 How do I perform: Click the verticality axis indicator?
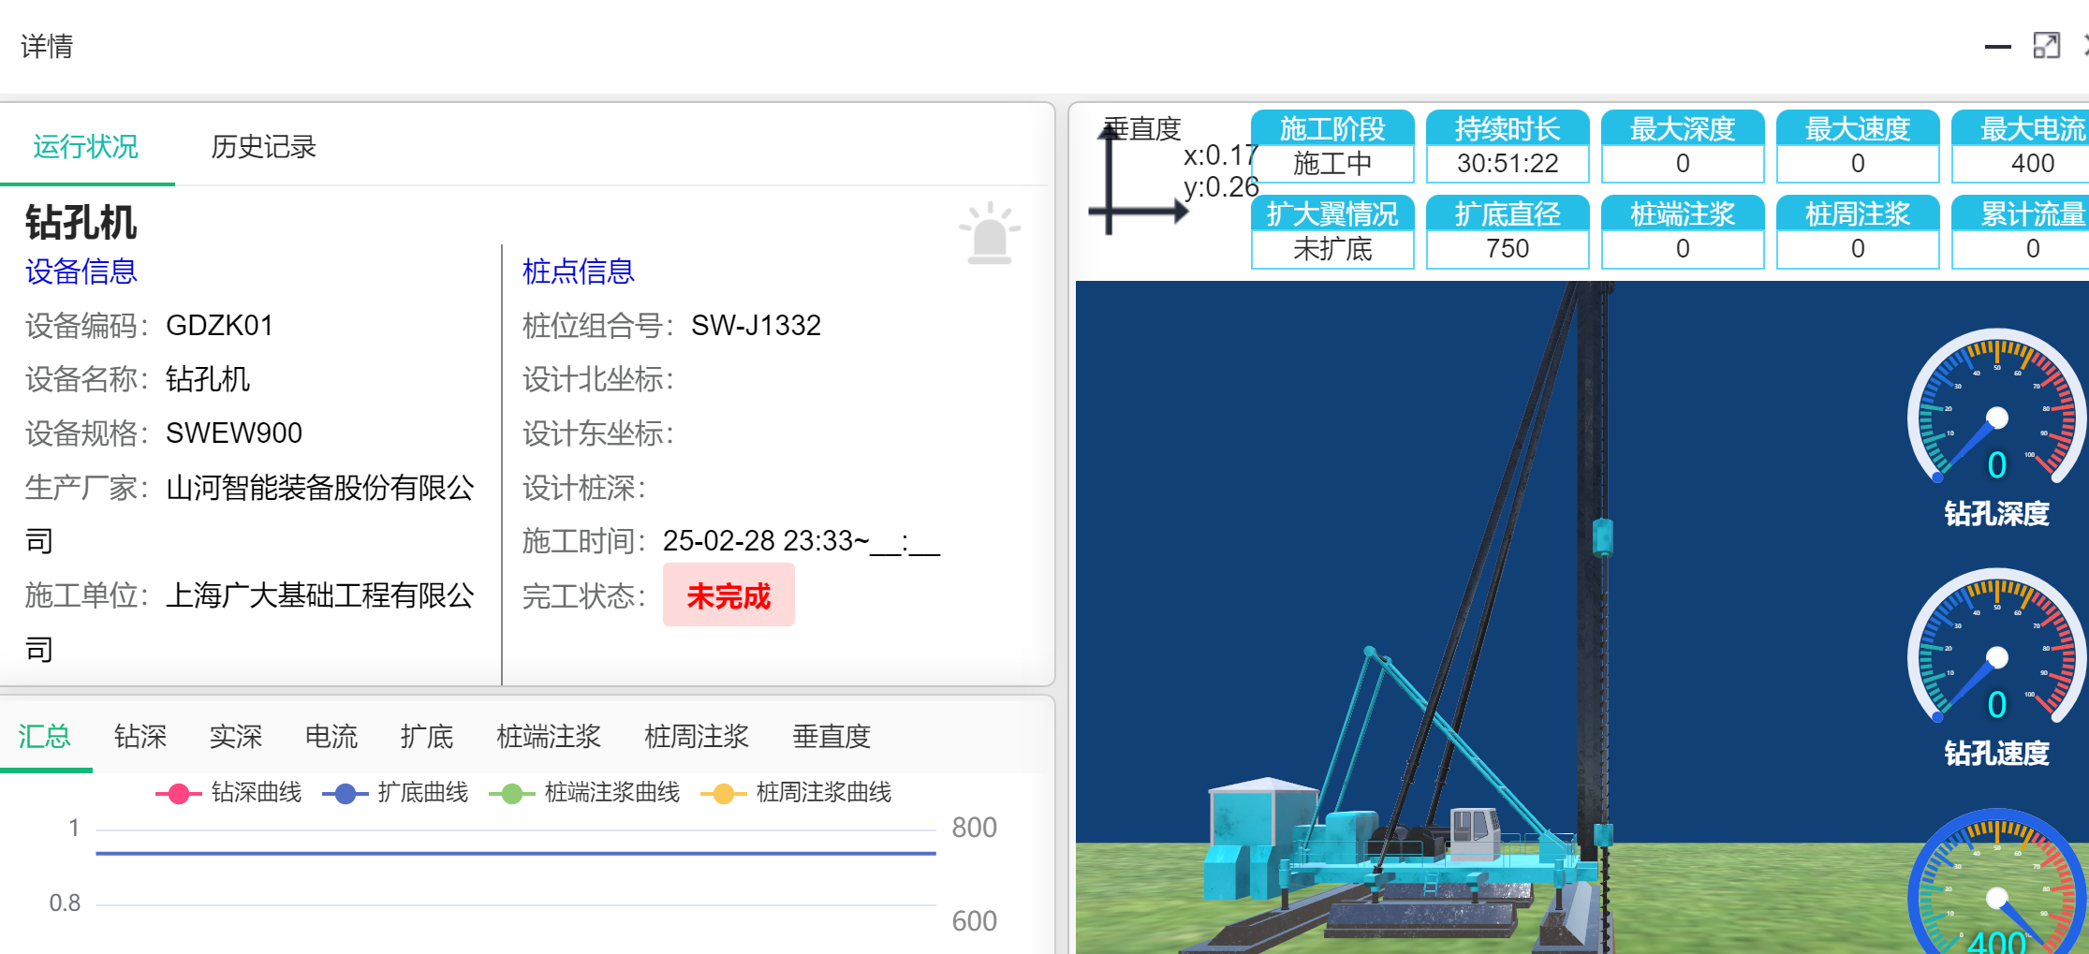(x=1137, y=182)
